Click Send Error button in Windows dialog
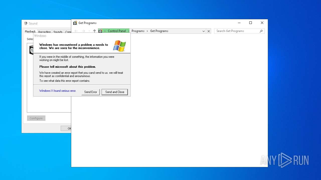 (x=91, y=92)
